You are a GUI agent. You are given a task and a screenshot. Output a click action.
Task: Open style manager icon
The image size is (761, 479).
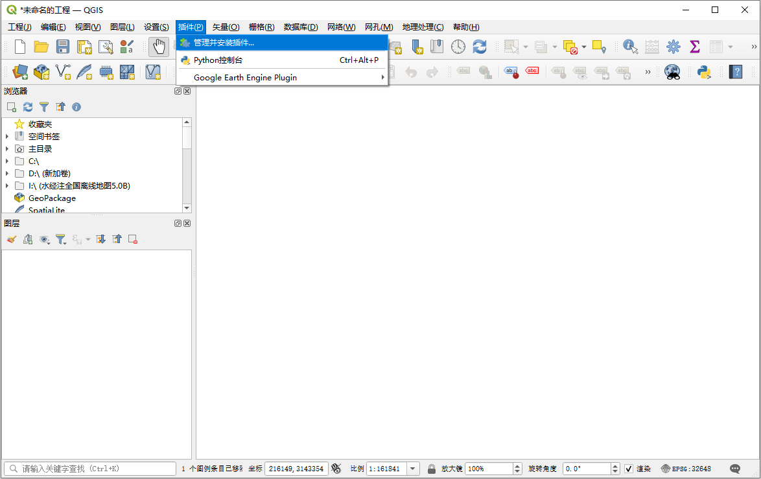pos(126,47)
